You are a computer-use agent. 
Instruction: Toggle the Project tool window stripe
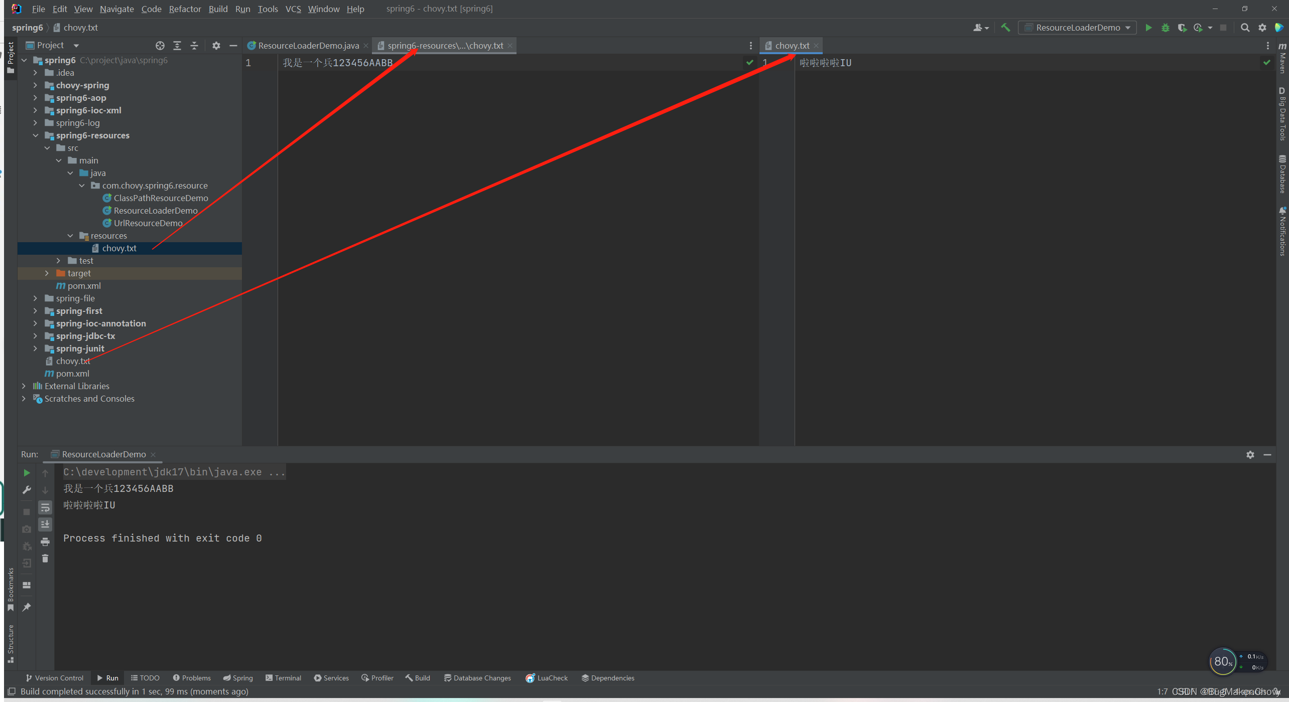pyautogui.click(x=11, y=56)
